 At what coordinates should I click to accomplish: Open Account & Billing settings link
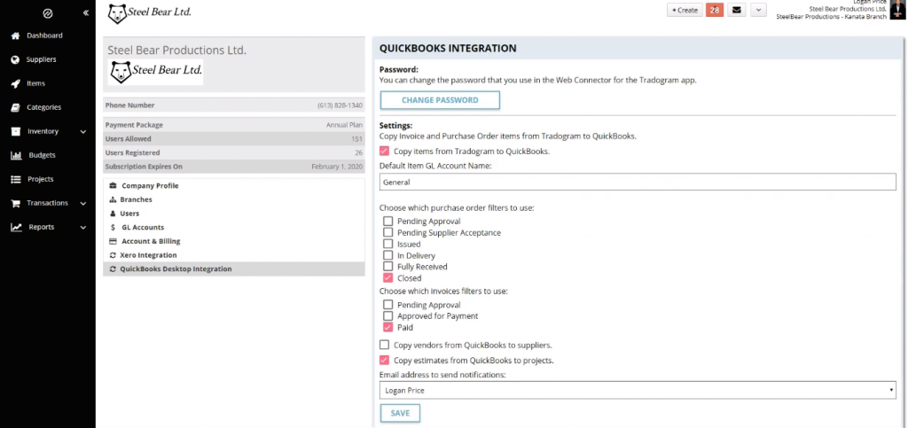pos(151,242)
